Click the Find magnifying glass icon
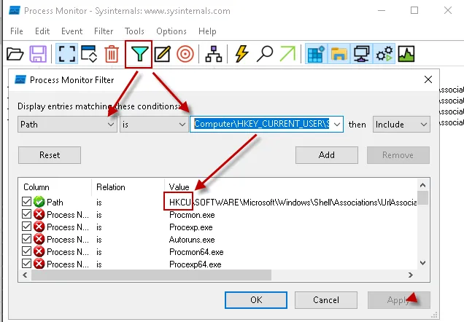Viewport: 464px width, 322px height. click(x=265, y=54)
